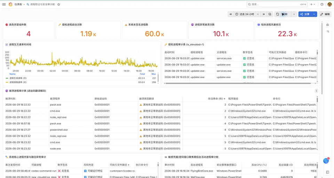Toggle the green 进程生成速率 legend series
Viewport: 334px width, 178px height.
coord(18,78)
